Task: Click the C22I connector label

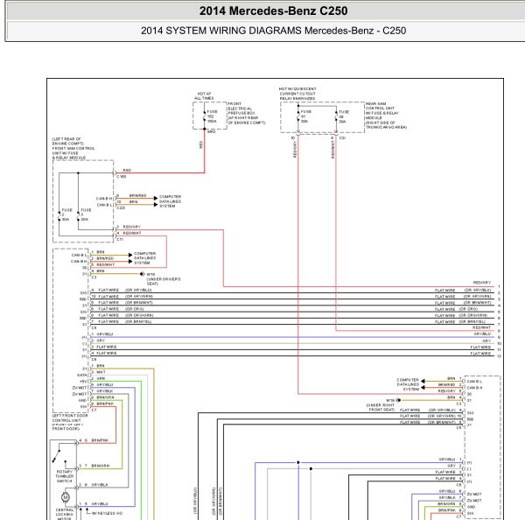Action: click(121, 208)
